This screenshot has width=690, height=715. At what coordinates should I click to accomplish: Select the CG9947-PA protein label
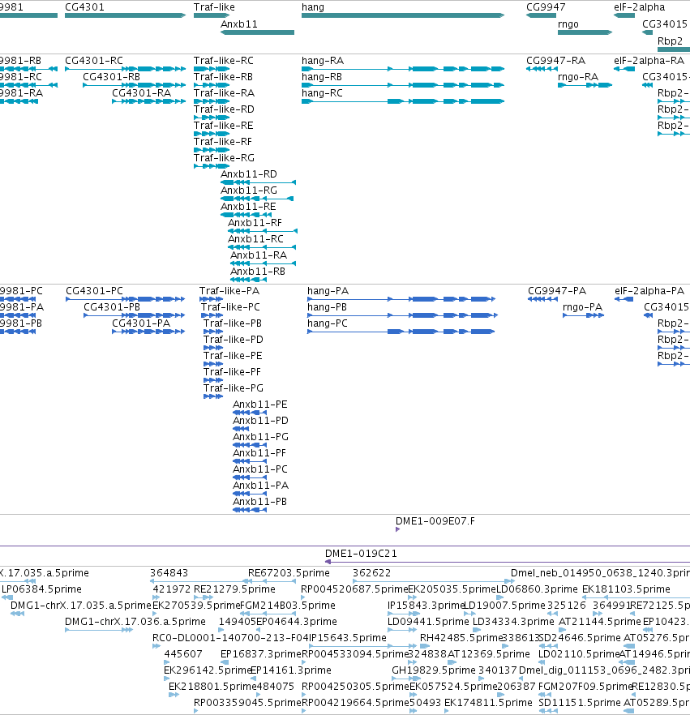557,291
